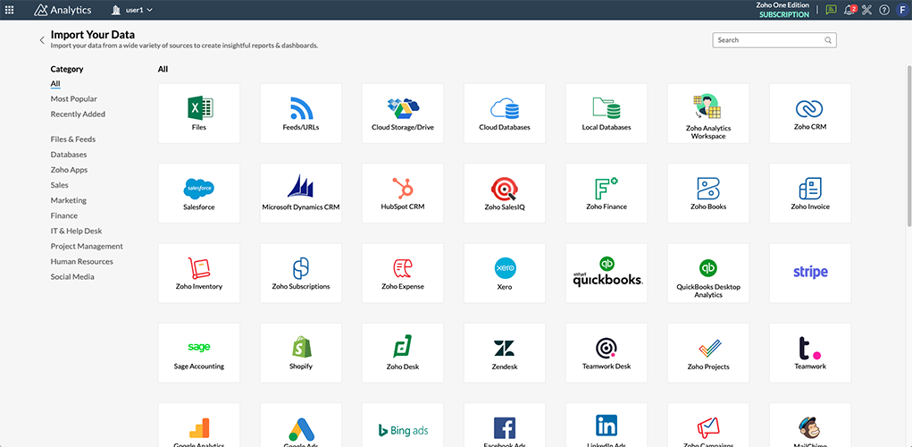The height and width of the screenshot is (447, 912).
Task: Choose the Teamwork connector tile
Action: coord(810,353)
